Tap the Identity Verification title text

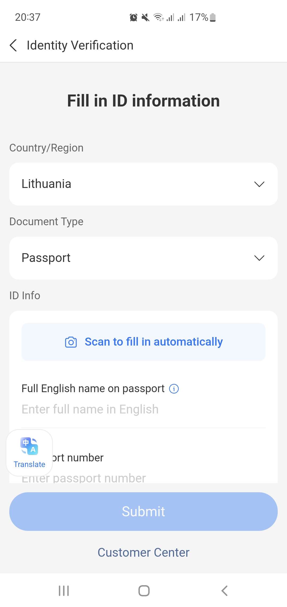pos(80,45)
